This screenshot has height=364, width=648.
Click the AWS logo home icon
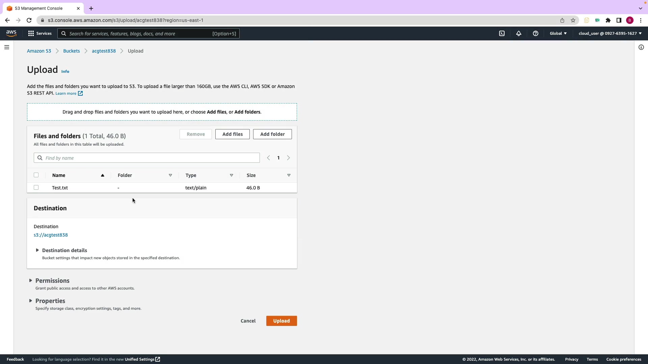coord(11,33)
